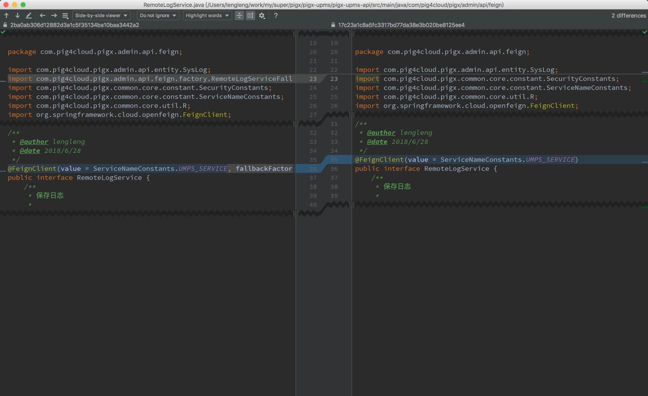Toggle synchronize scrolling button

point(250,16)
